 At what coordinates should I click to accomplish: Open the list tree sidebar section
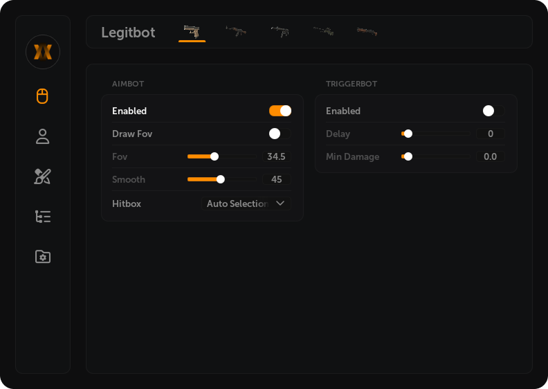click(43, 217)
